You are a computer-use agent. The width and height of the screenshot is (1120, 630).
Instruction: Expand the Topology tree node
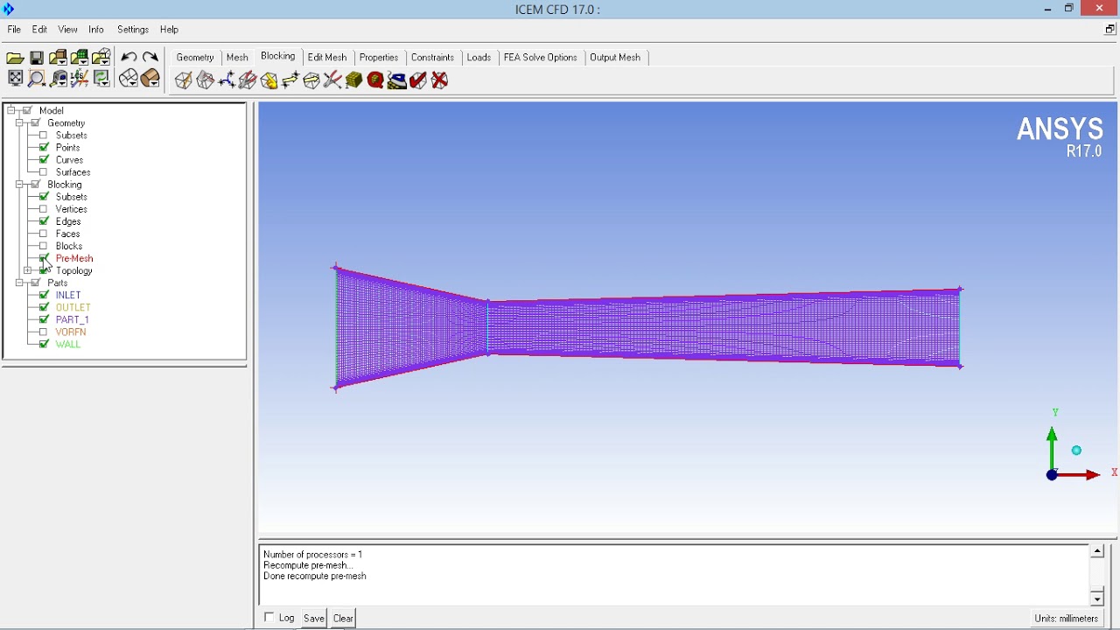tap(28, 270)
